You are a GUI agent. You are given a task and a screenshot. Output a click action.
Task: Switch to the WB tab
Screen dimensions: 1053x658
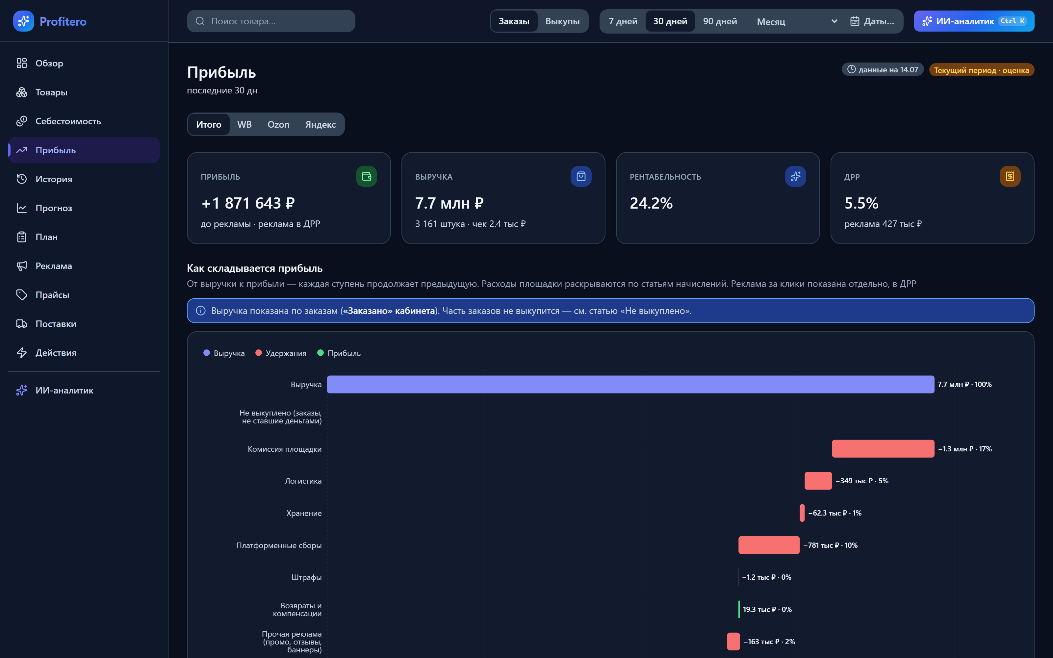pyautogui.click(x=244, y=124)
